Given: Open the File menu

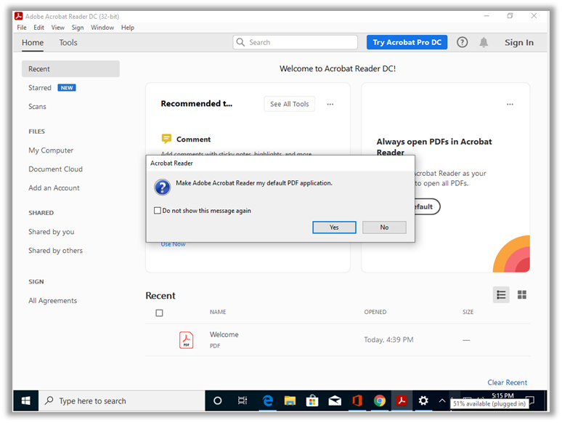Looking at the screenshot, I should click(22, 28).
